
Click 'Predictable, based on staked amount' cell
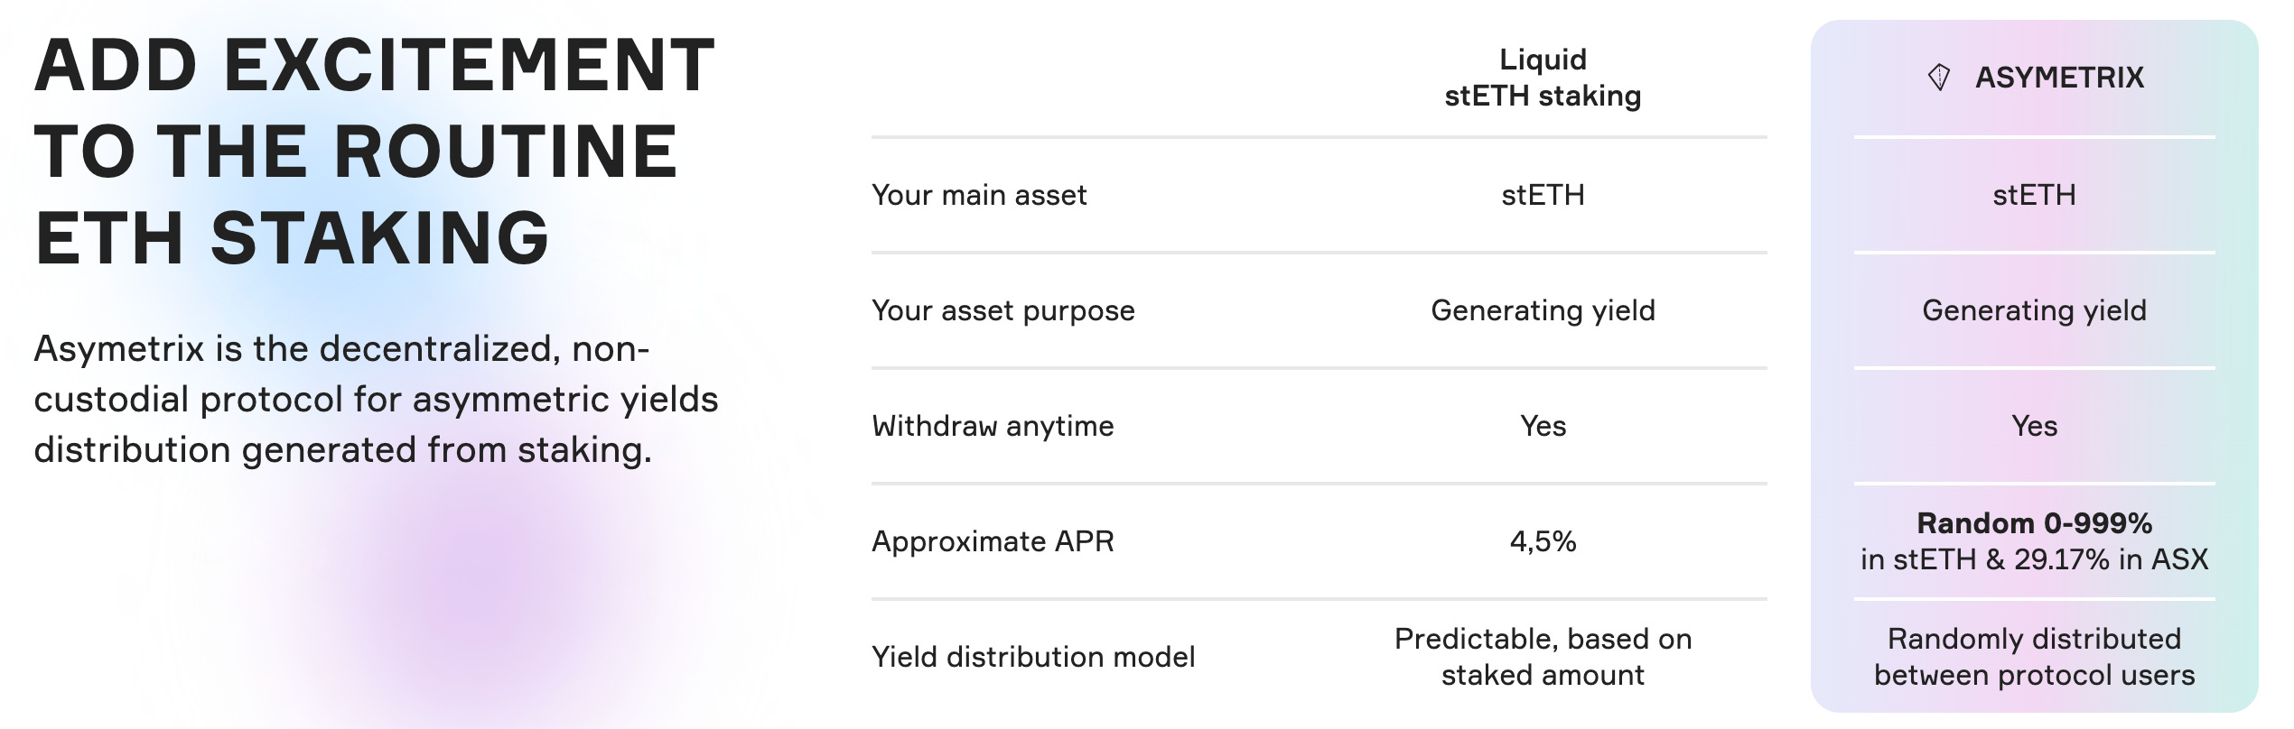click(x=1543, y=657)
